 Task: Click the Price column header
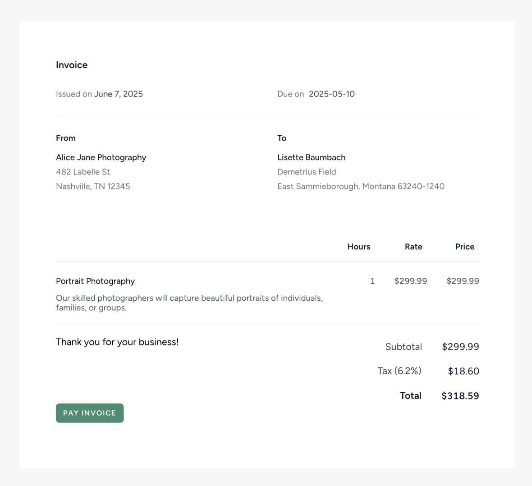(464, 247)
